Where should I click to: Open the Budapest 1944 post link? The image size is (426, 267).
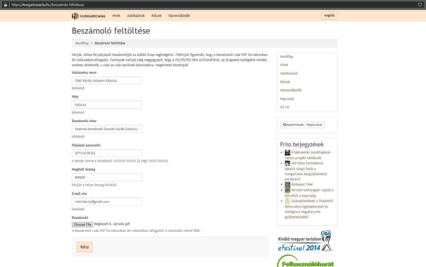tap(302, 184)
